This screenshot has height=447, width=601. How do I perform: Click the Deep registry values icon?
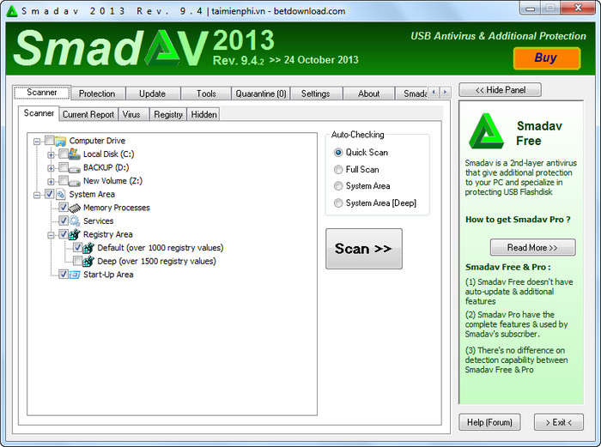[x=88, y=261]
